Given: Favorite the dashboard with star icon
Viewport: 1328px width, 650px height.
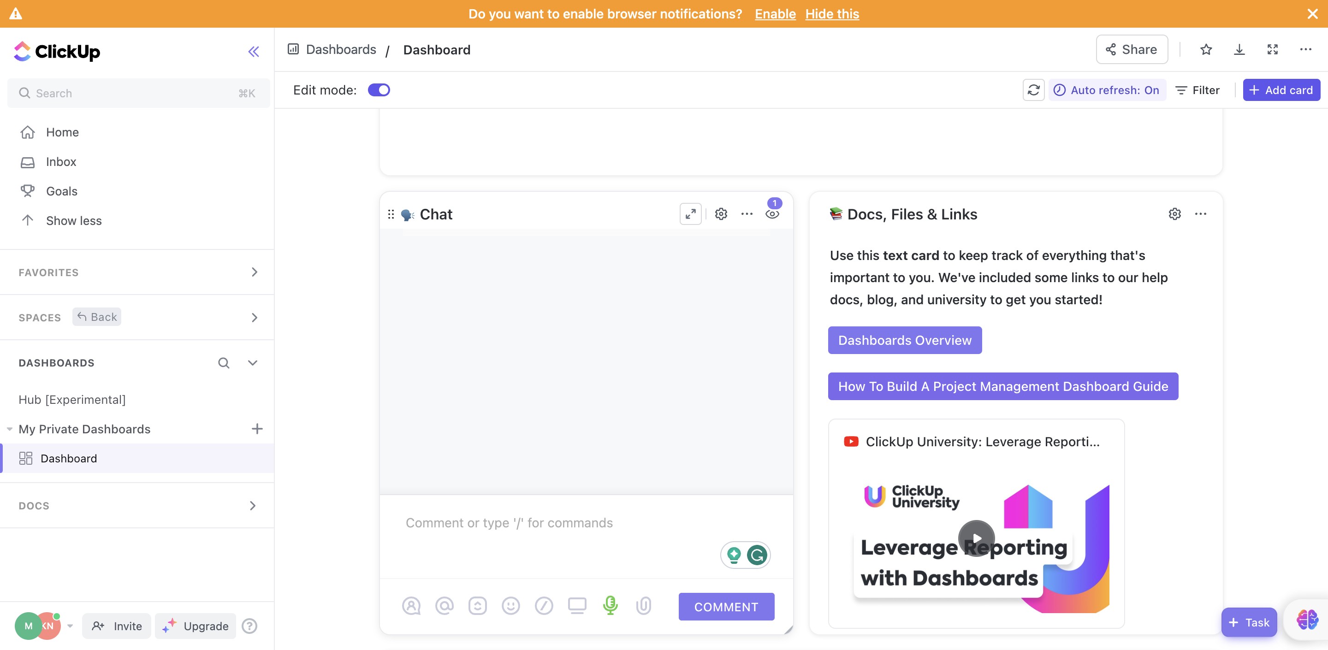Looking at the screenshot, I should pos(1206,49).
